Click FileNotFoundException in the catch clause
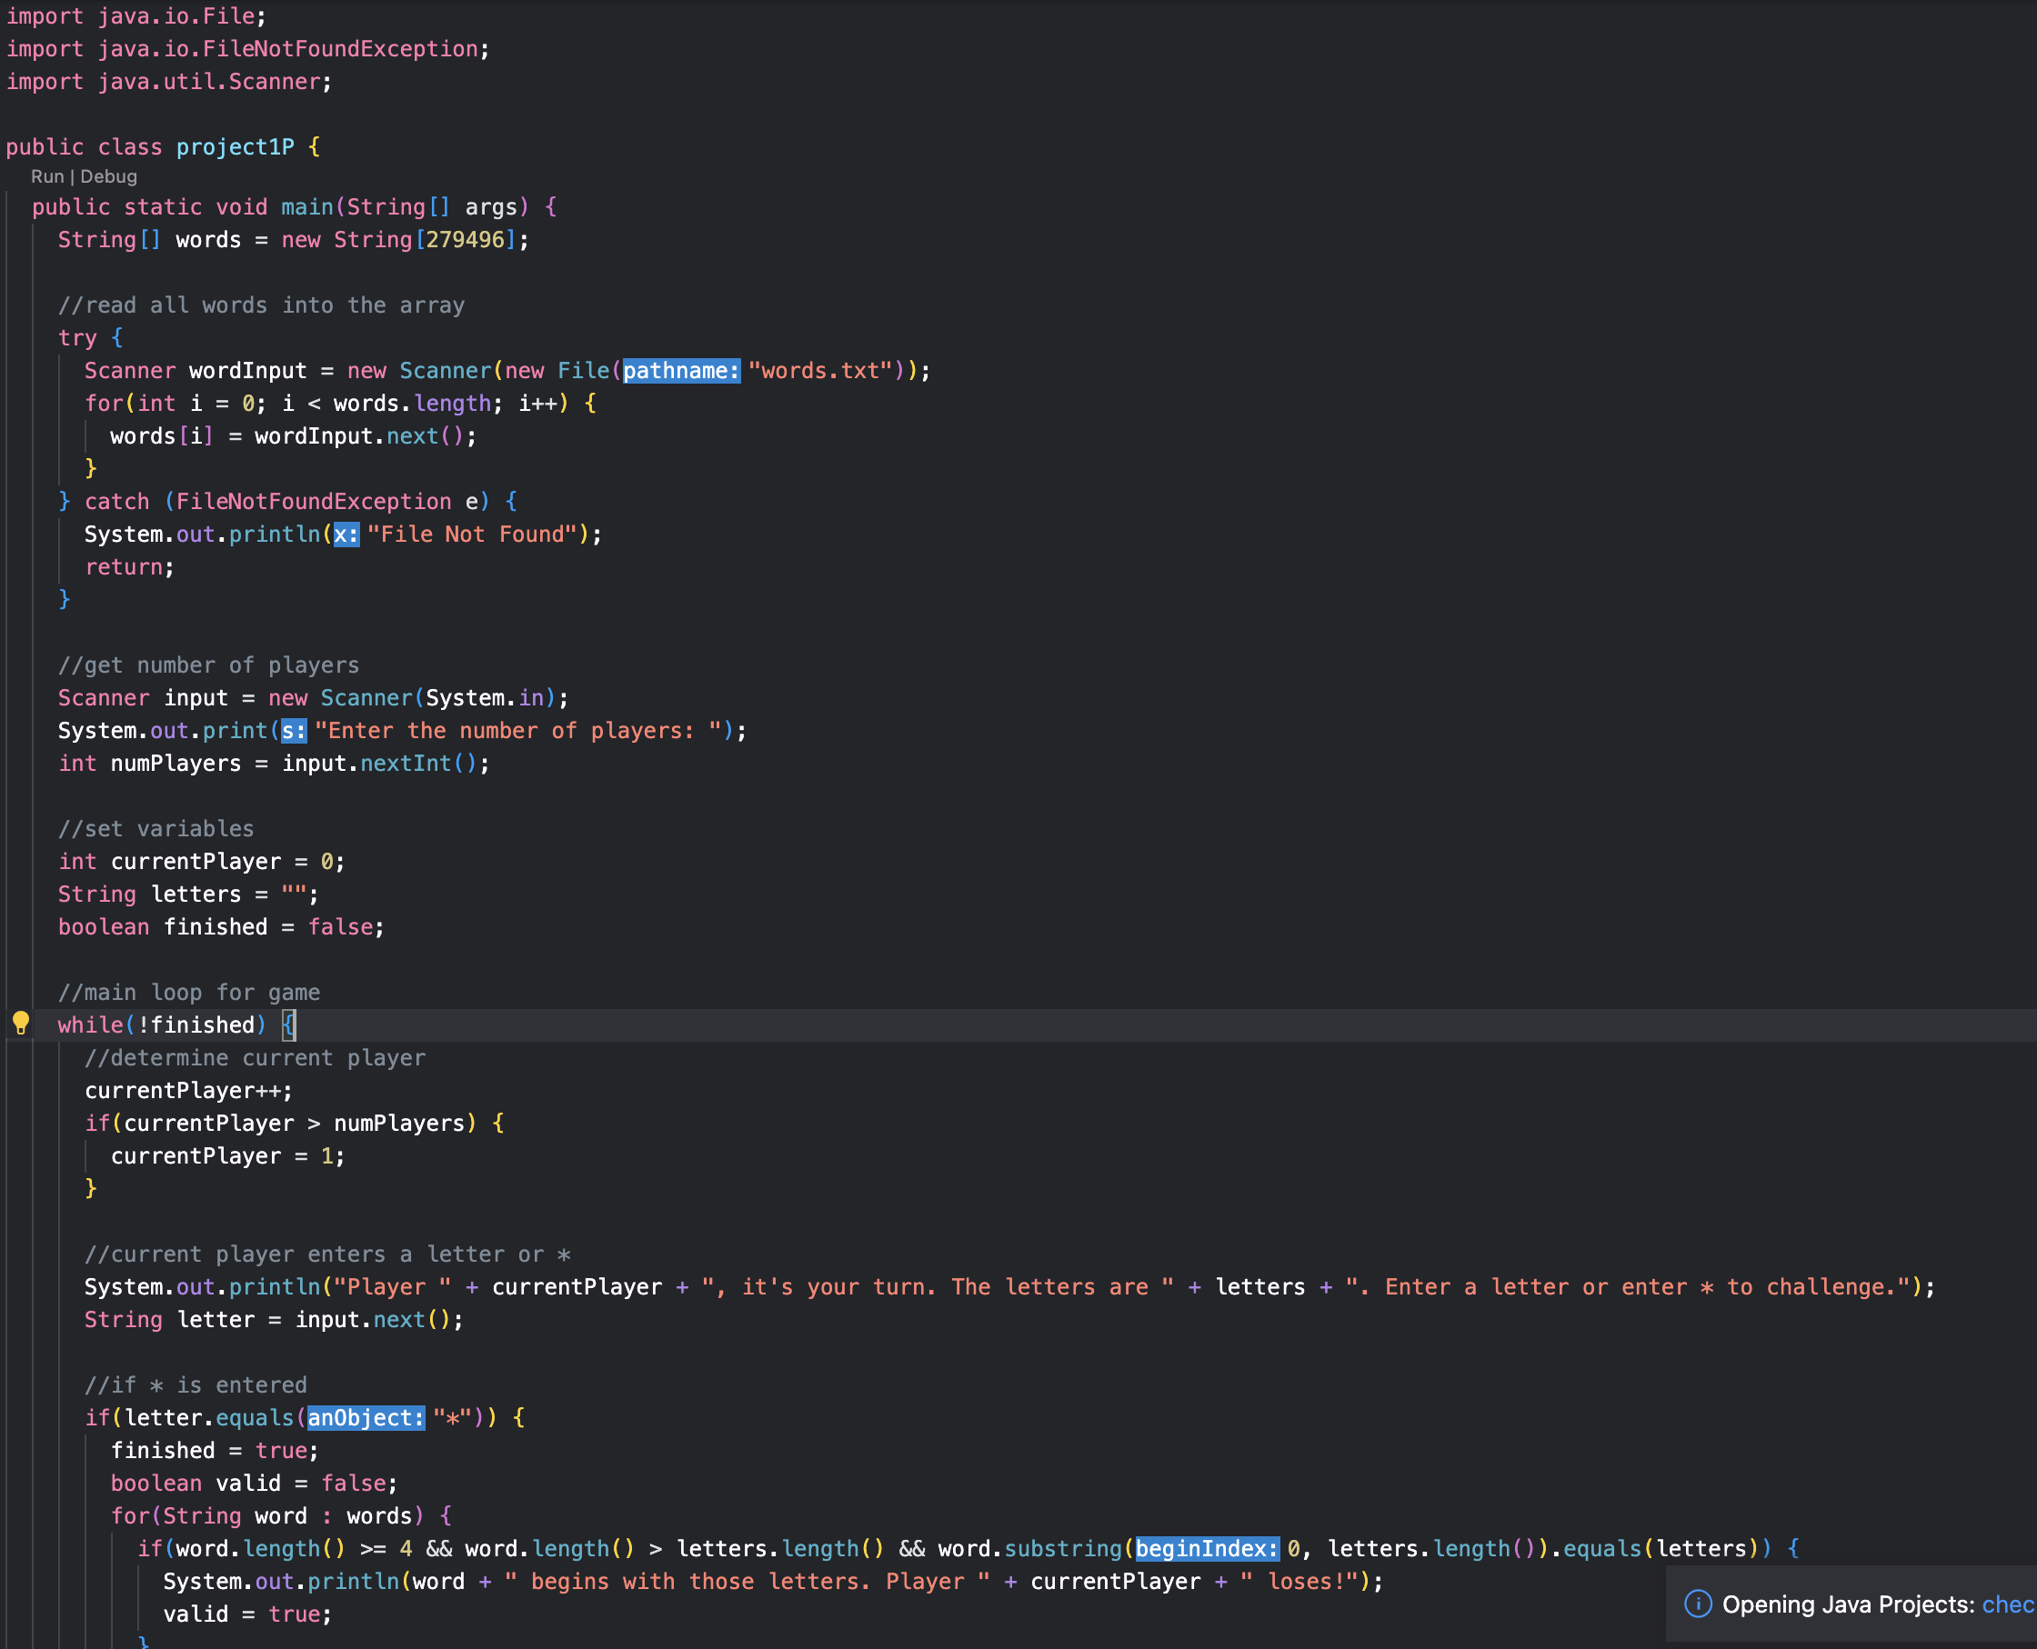 [x=314, y=502]
